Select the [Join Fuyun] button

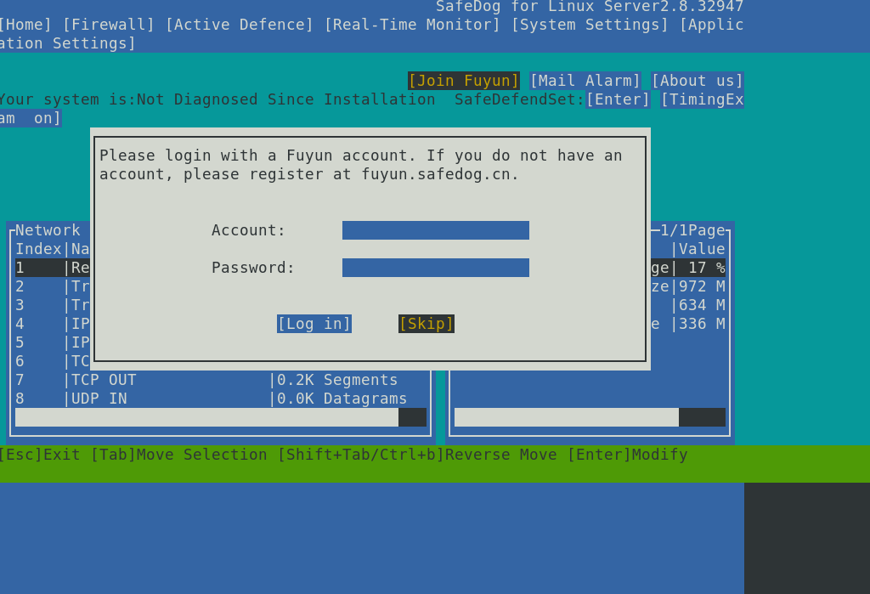coord(463,81)
